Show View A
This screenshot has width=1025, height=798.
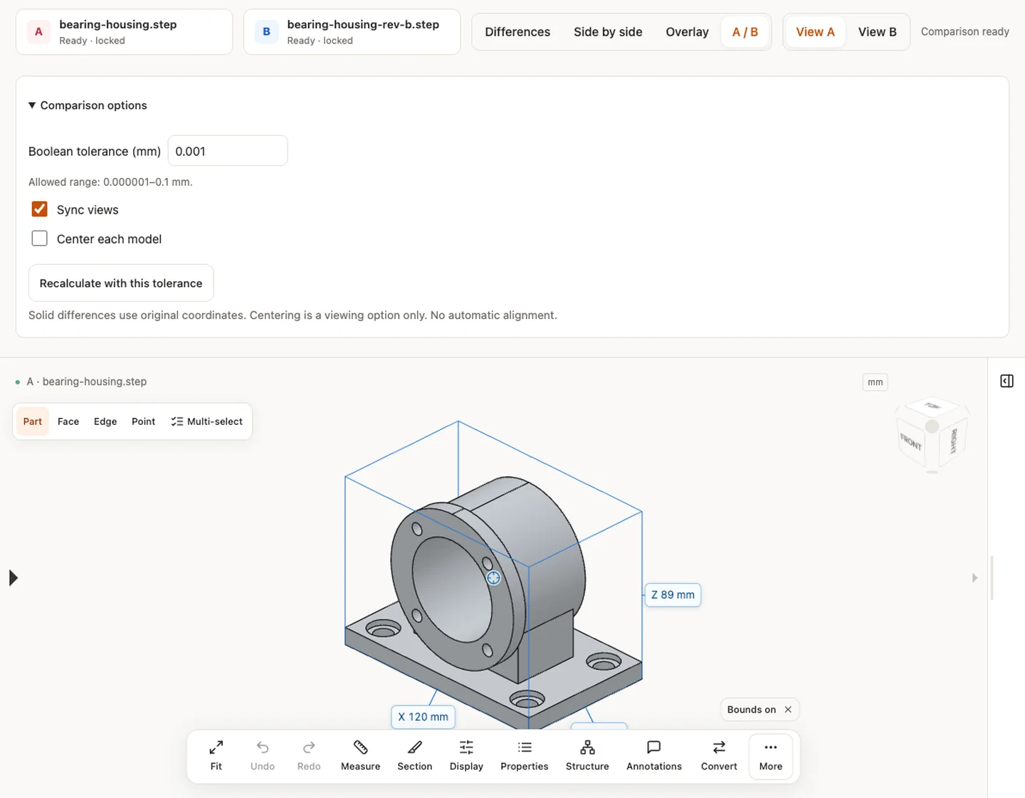point(815,32)
